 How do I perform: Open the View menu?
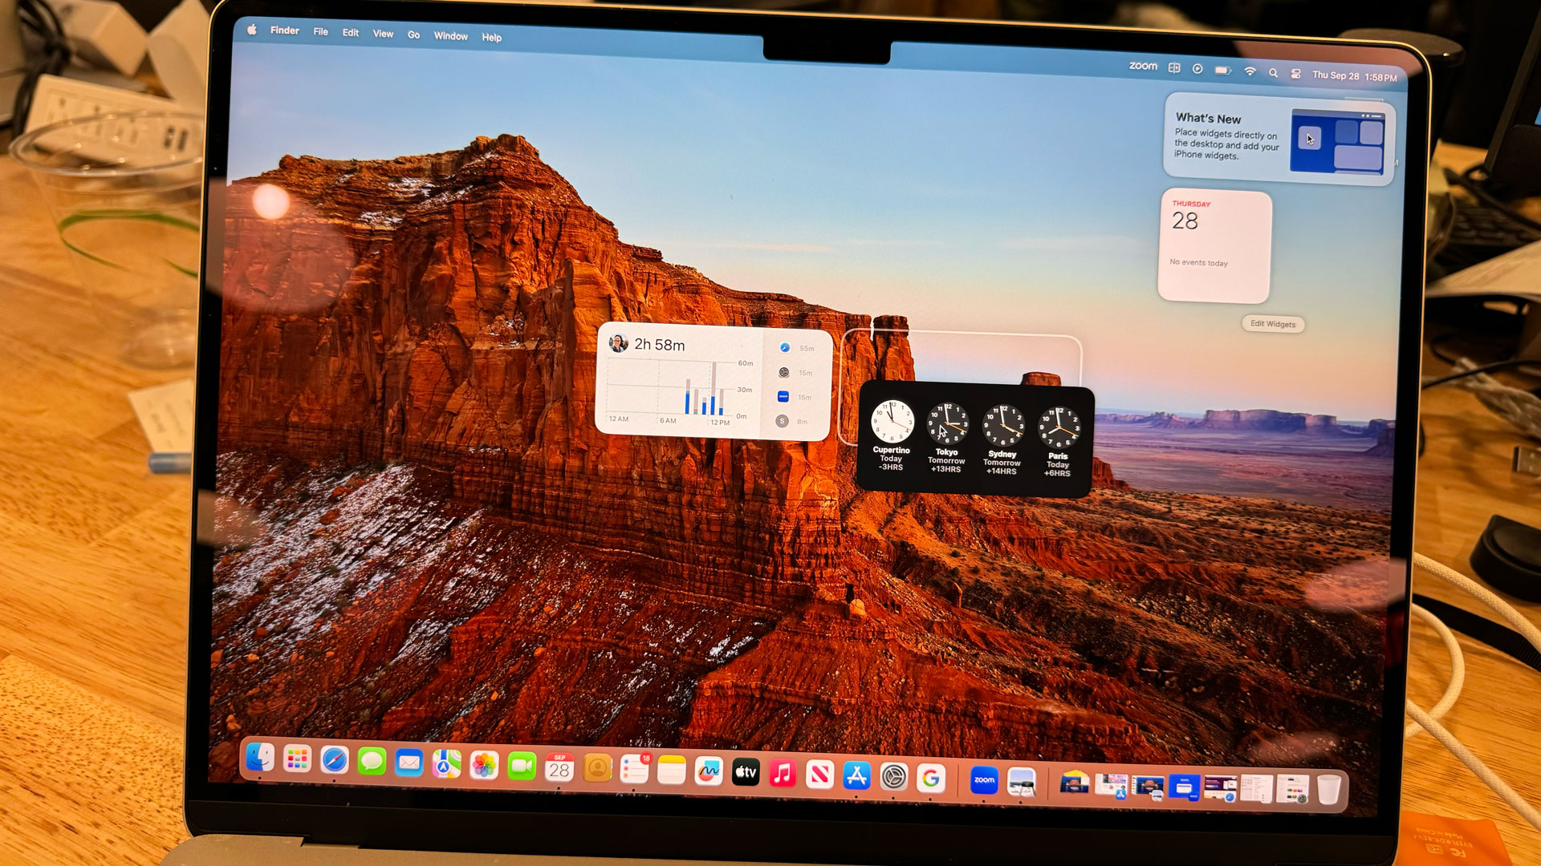tap(383, 34)
